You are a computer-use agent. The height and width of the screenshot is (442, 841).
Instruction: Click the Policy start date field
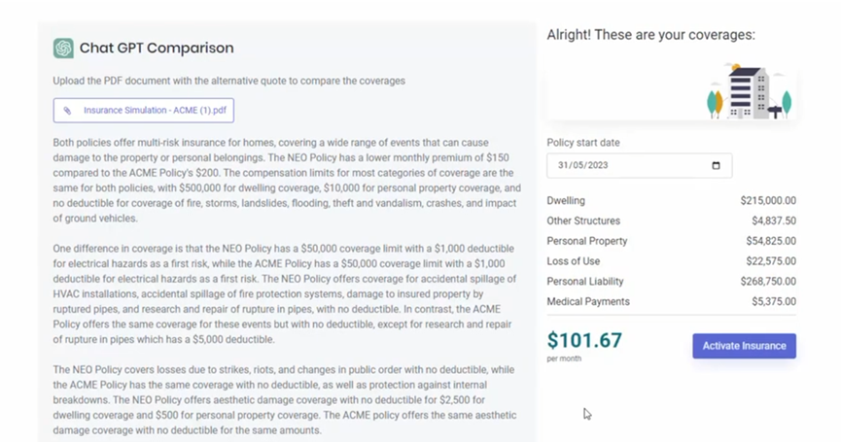pos(640,165)
